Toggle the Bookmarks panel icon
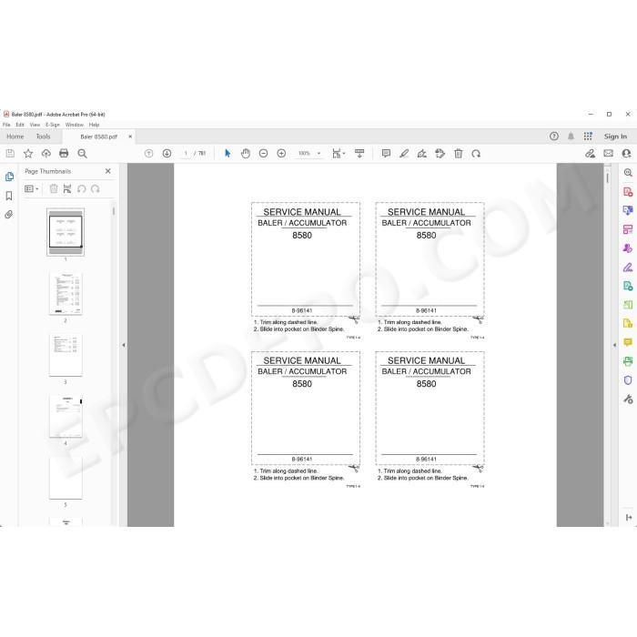 click(x=9, y=196)
